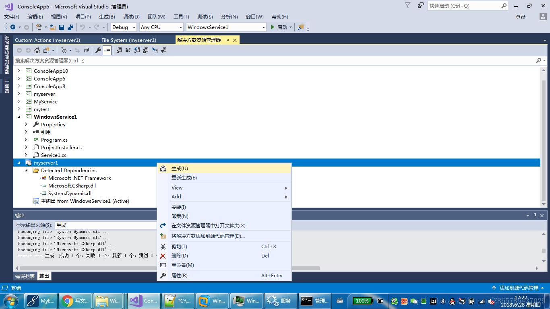The image size is (550, 309).
Task: Click the Properties wrench icon in Solution Explorer toolbar
Action: [98, 50]
